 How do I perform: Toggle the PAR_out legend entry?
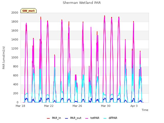click(x=73, y=118)
